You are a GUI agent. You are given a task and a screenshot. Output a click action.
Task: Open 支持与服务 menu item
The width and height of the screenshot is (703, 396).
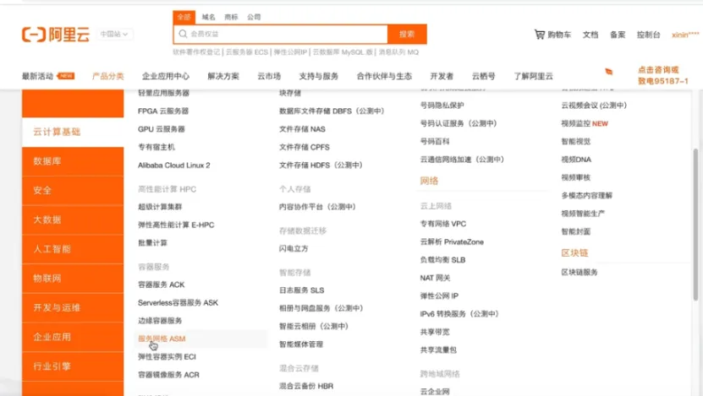319,76
